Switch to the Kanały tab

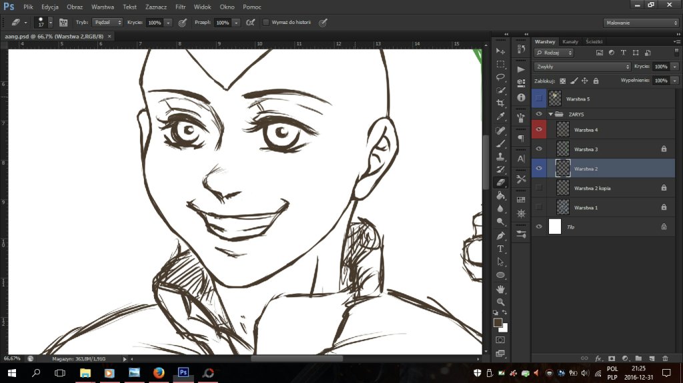[570, 42]
